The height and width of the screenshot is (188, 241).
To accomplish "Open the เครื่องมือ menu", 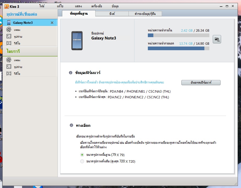I will coord(97,6).
